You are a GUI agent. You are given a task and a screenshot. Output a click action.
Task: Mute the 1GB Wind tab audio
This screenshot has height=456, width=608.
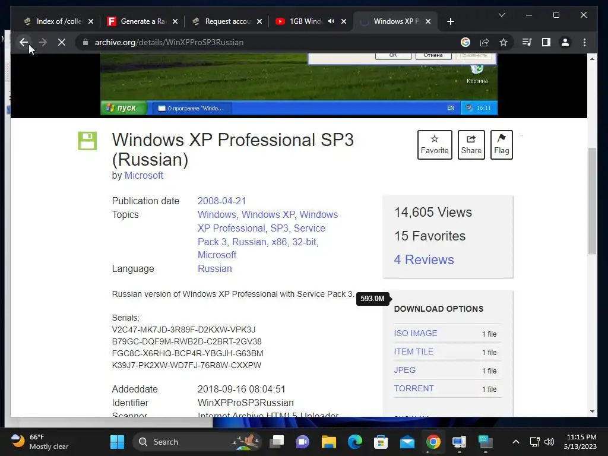tap(331, 21)
